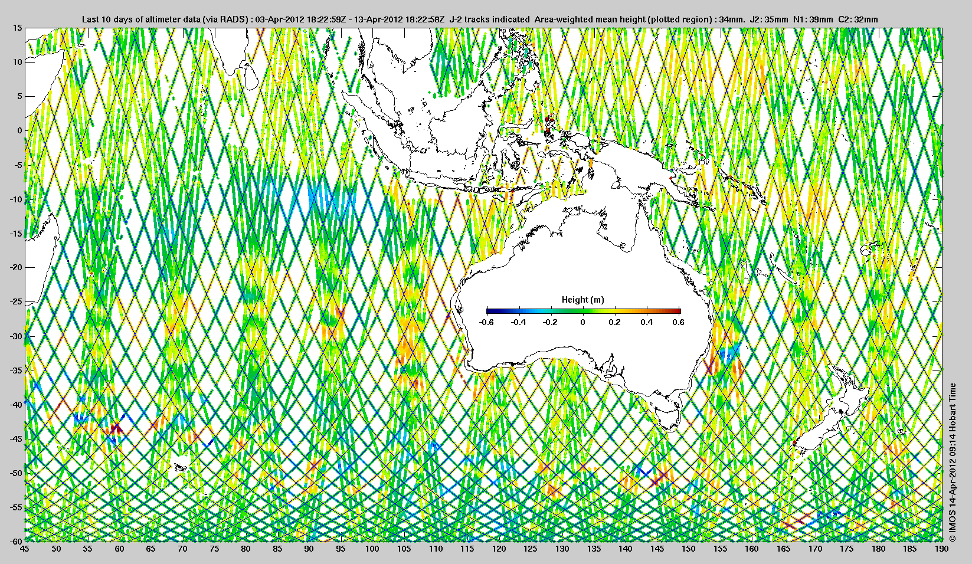
Task: Click longitude axis label '70'
Action: 182,549
